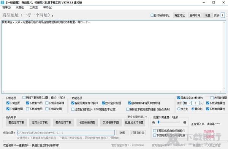Click the 整店宝贝下载 button

16,122
